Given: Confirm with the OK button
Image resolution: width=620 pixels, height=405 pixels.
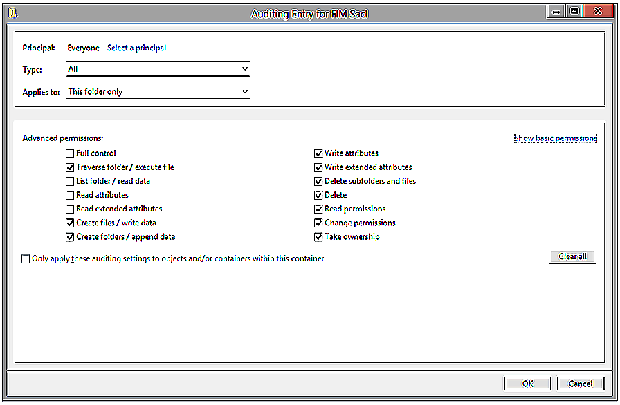Looking at the screenshot, I should pos(527,384).
